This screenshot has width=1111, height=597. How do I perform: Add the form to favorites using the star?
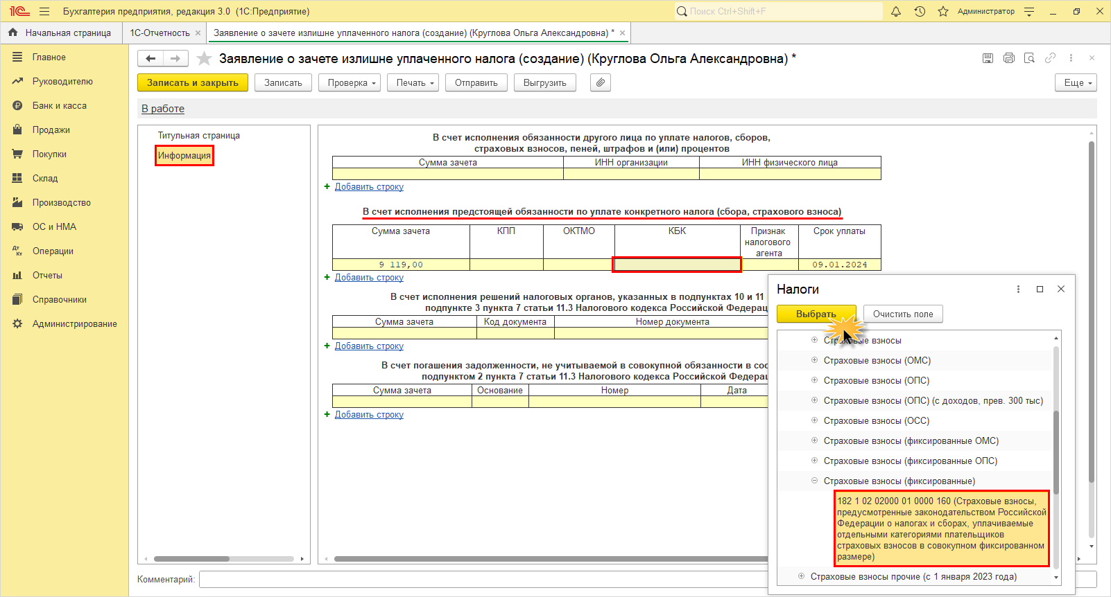[204, 59]
